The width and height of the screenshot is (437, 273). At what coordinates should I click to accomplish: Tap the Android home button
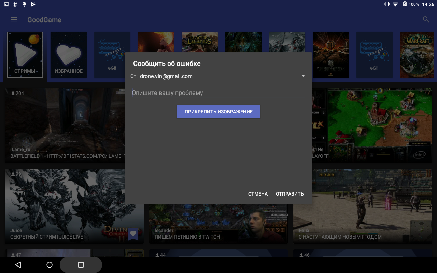(x=50, y=265)
